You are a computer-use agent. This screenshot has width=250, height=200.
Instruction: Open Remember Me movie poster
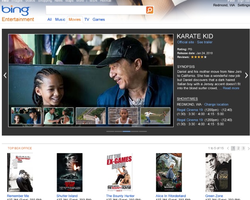(20, 173)
